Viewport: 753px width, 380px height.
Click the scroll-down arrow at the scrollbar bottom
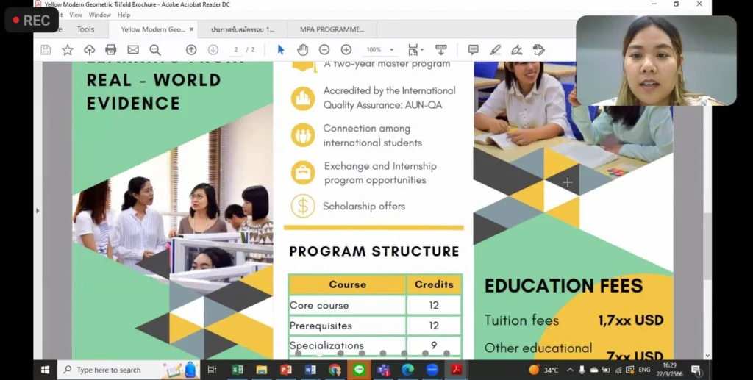click(707, 356)
